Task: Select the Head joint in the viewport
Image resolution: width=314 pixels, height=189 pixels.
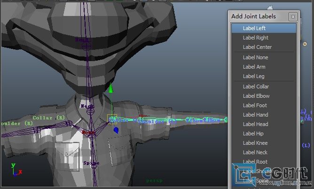Action: pyautogui.click(x=86, y=47)
